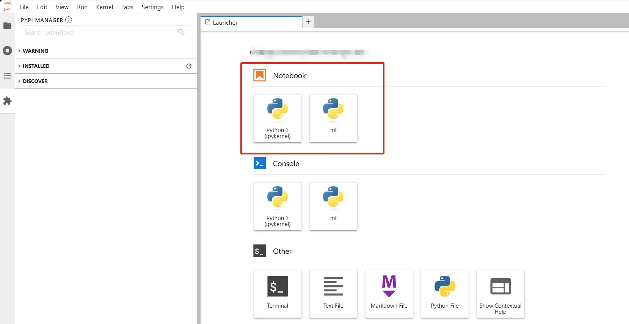Click the Extension Manager puzzle icon
The image size is (629, 324).
[x=7, y=101]
